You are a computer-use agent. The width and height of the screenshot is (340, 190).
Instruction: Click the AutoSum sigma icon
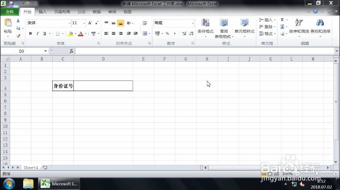[282, 20]
